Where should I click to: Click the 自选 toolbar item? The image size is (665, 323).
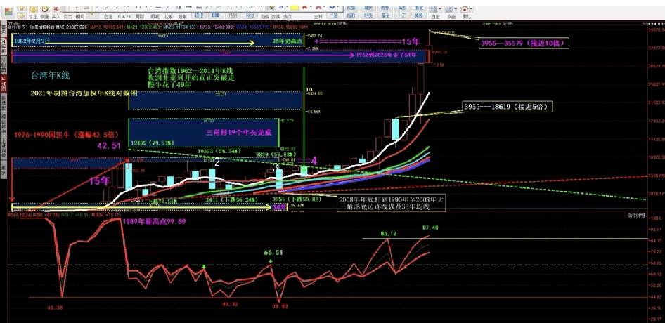point(108,16)
